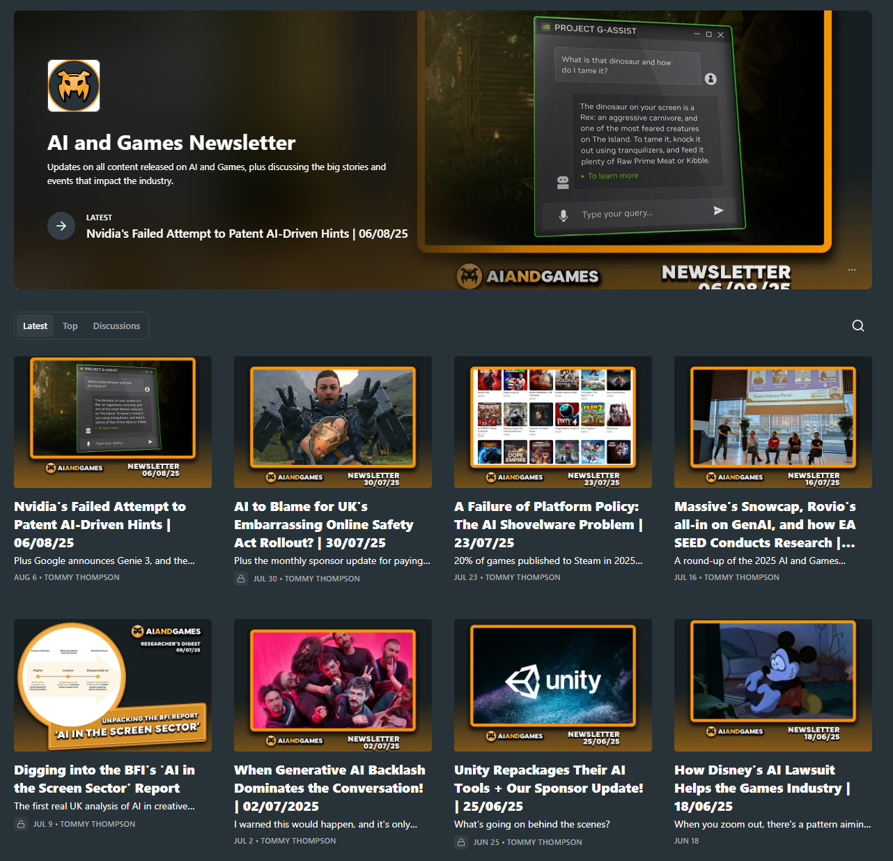Click 'JUN 25 • TOMMY THOMPSON' byline
This screenshot has width=893, height=861.
(x=528, y=842)
